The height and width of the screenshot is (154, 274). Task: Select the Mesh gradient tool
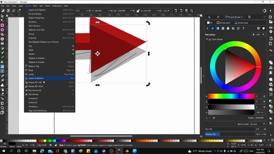[x=2, y=71]
